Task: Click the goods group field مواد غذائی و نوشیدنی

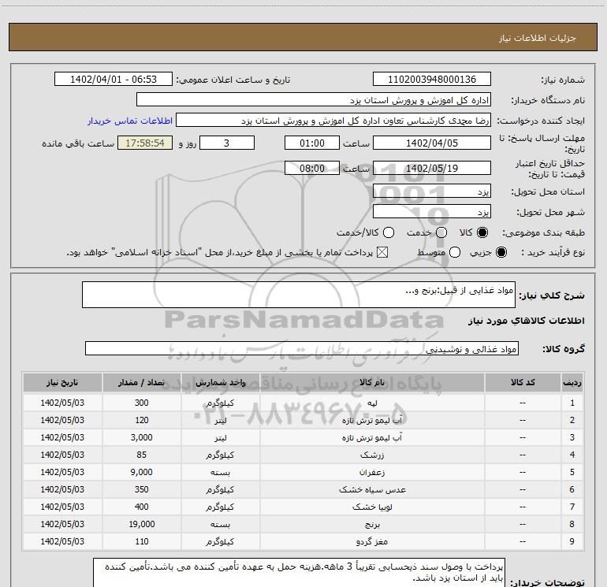Action: [x=302, y=348]
